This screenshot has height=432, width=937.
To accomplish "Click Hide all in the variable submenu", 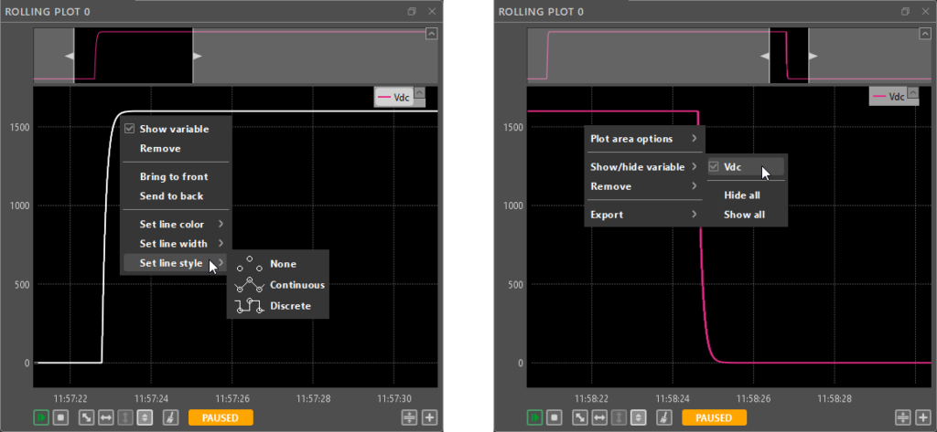I will 741,195.
